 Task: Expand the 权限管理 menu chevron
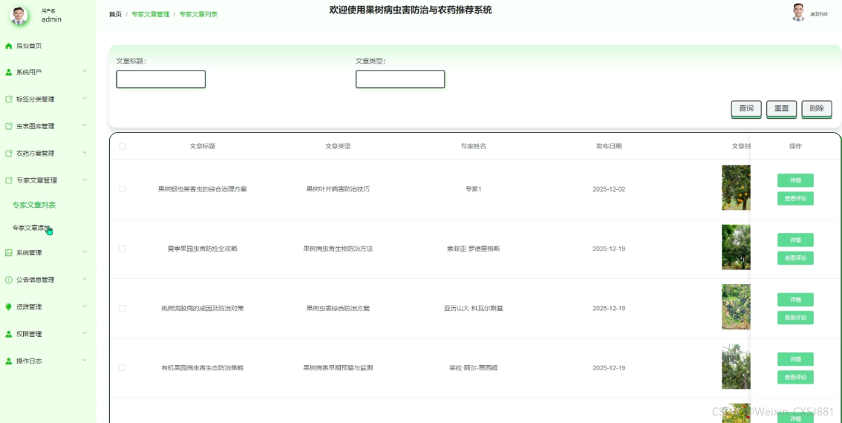pos(85,332)
